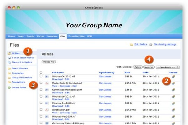The width and height of the screenshot is (188, 125).
Task: Check the box for Minutes-Nov2010.rtf
Action: click(41, 116)
